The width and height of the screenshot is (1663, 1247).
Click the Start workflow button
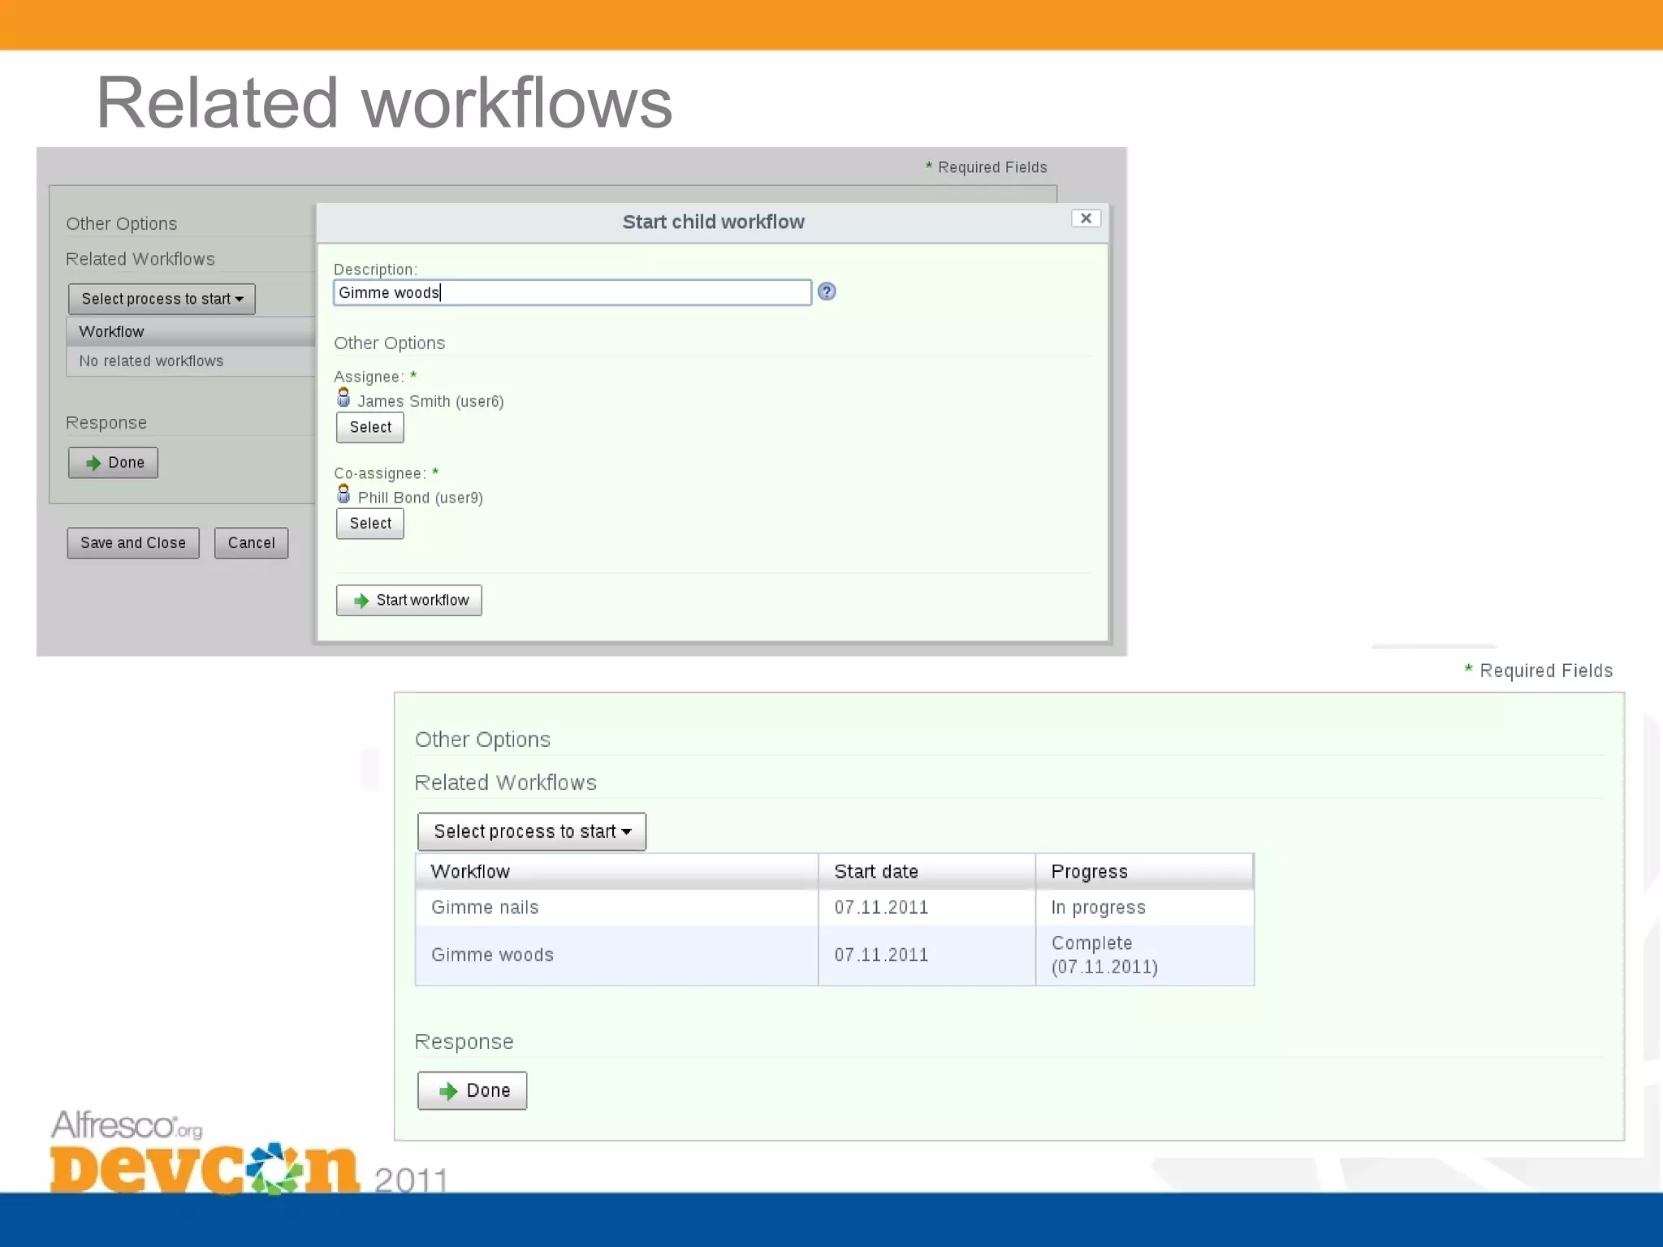tap(409, 600)
